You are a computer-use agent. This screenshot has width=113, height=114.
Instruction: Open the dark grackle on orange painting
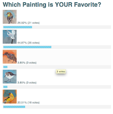click(x=10, y=57)
